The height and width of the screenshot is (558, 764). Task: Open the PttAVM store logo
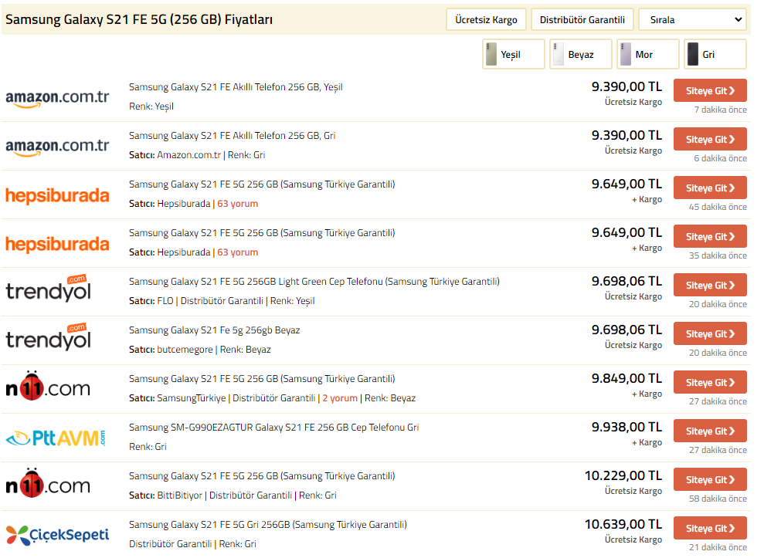coord(56,438)
